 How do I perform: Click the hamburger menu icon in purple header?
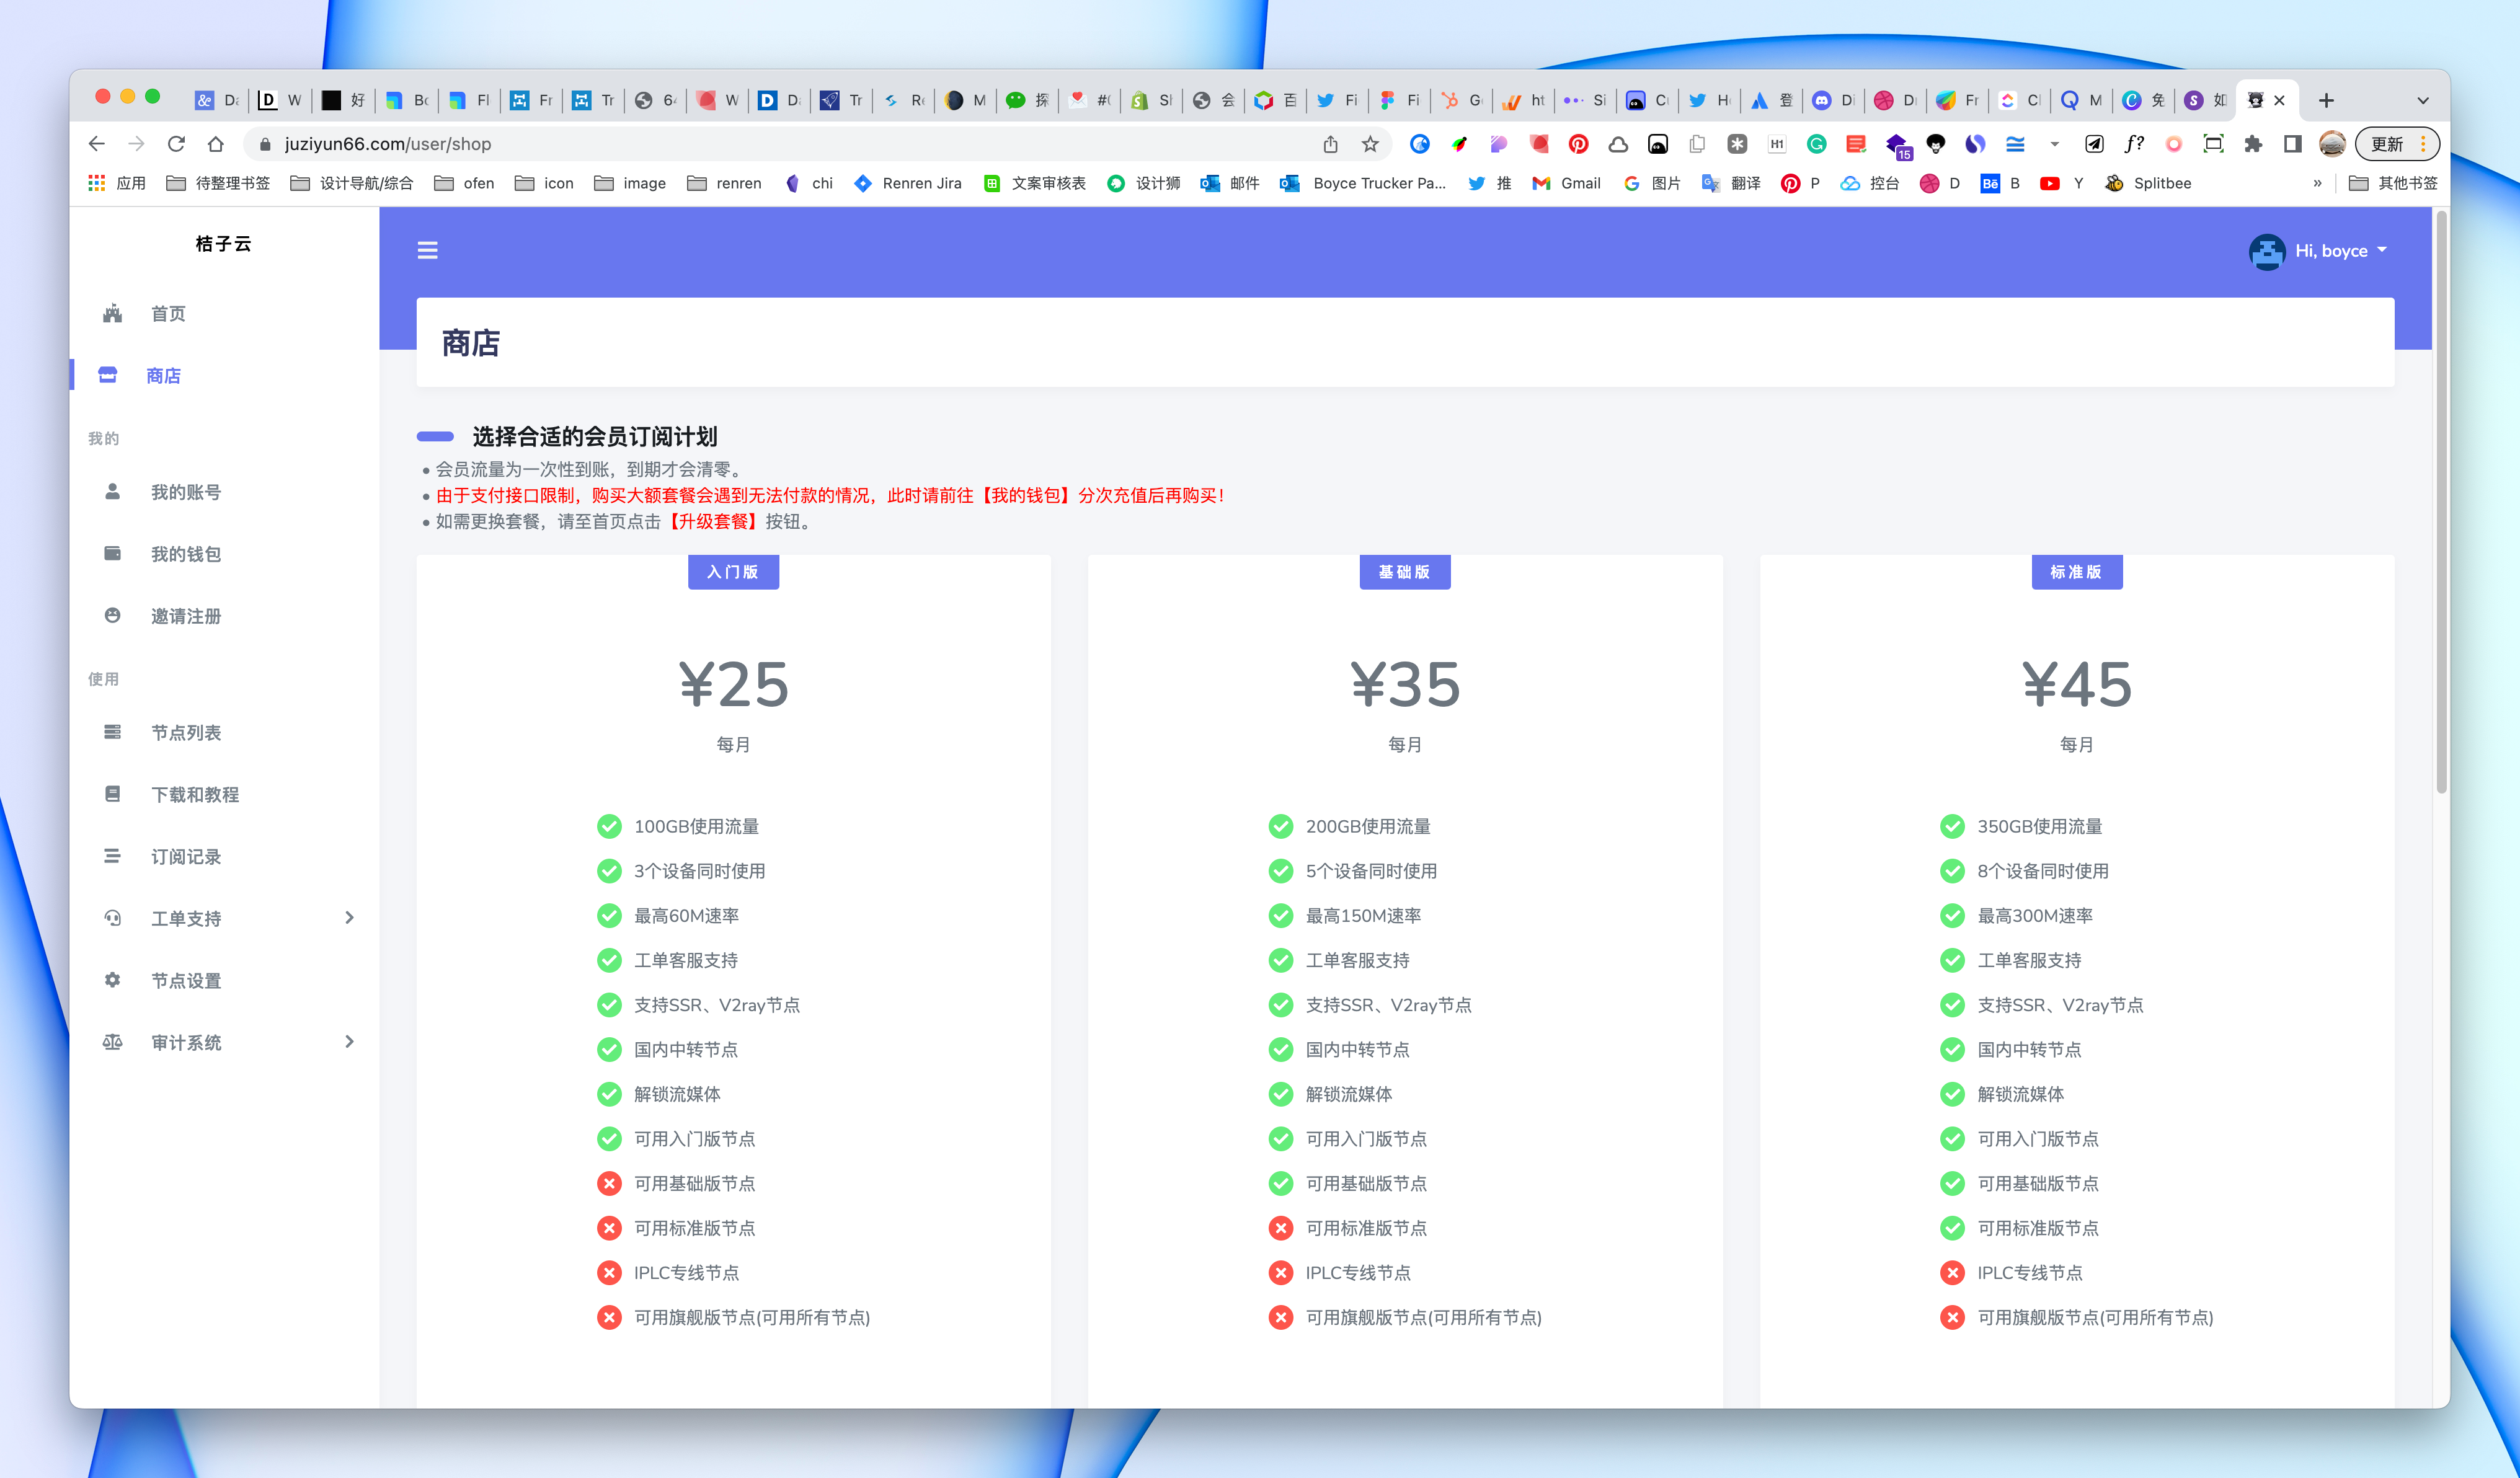(427, 250)
